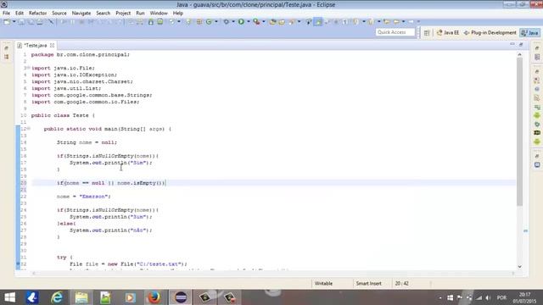The image size is (543, 305).
Task: Open the Source menu
Action: click(59, 14)
